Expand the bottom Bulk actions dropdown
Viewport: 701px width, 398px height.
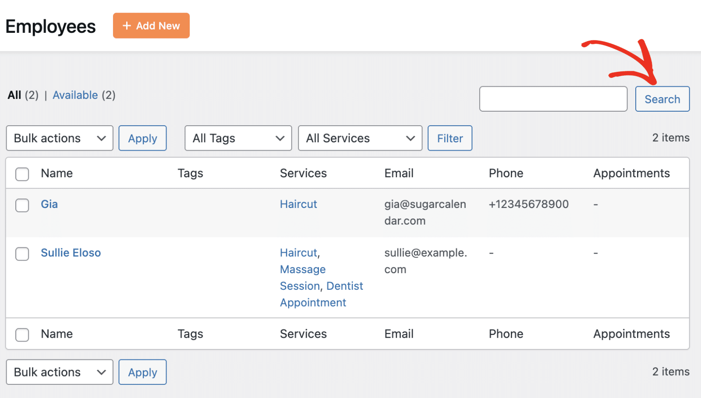[59, 372]
